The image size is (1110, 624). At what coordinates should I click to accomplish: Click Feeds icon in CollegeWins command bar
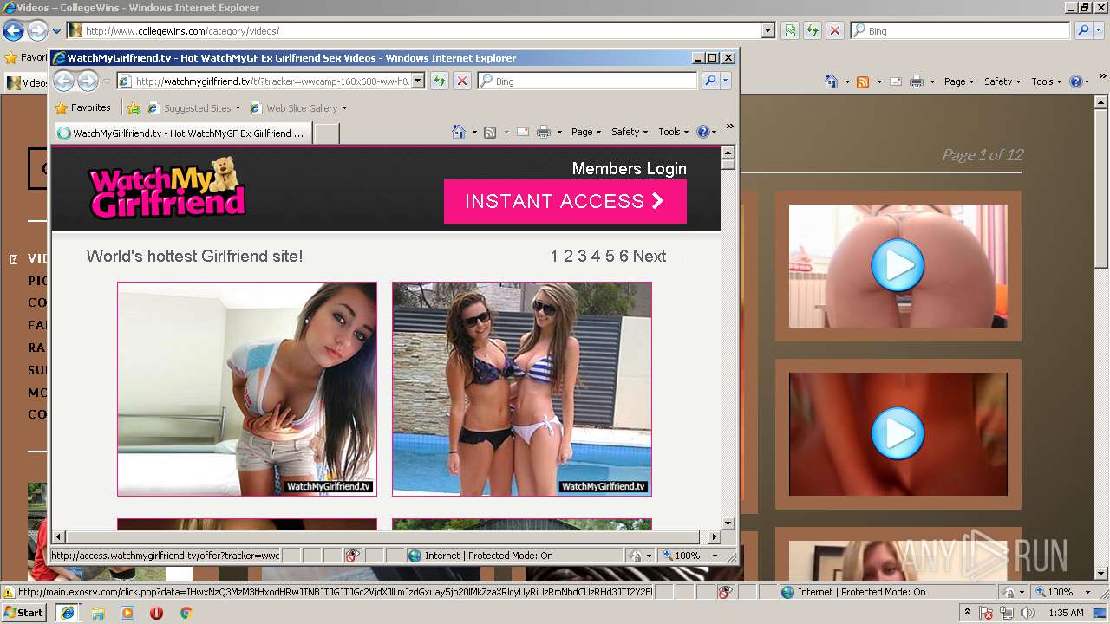(863, 81)
